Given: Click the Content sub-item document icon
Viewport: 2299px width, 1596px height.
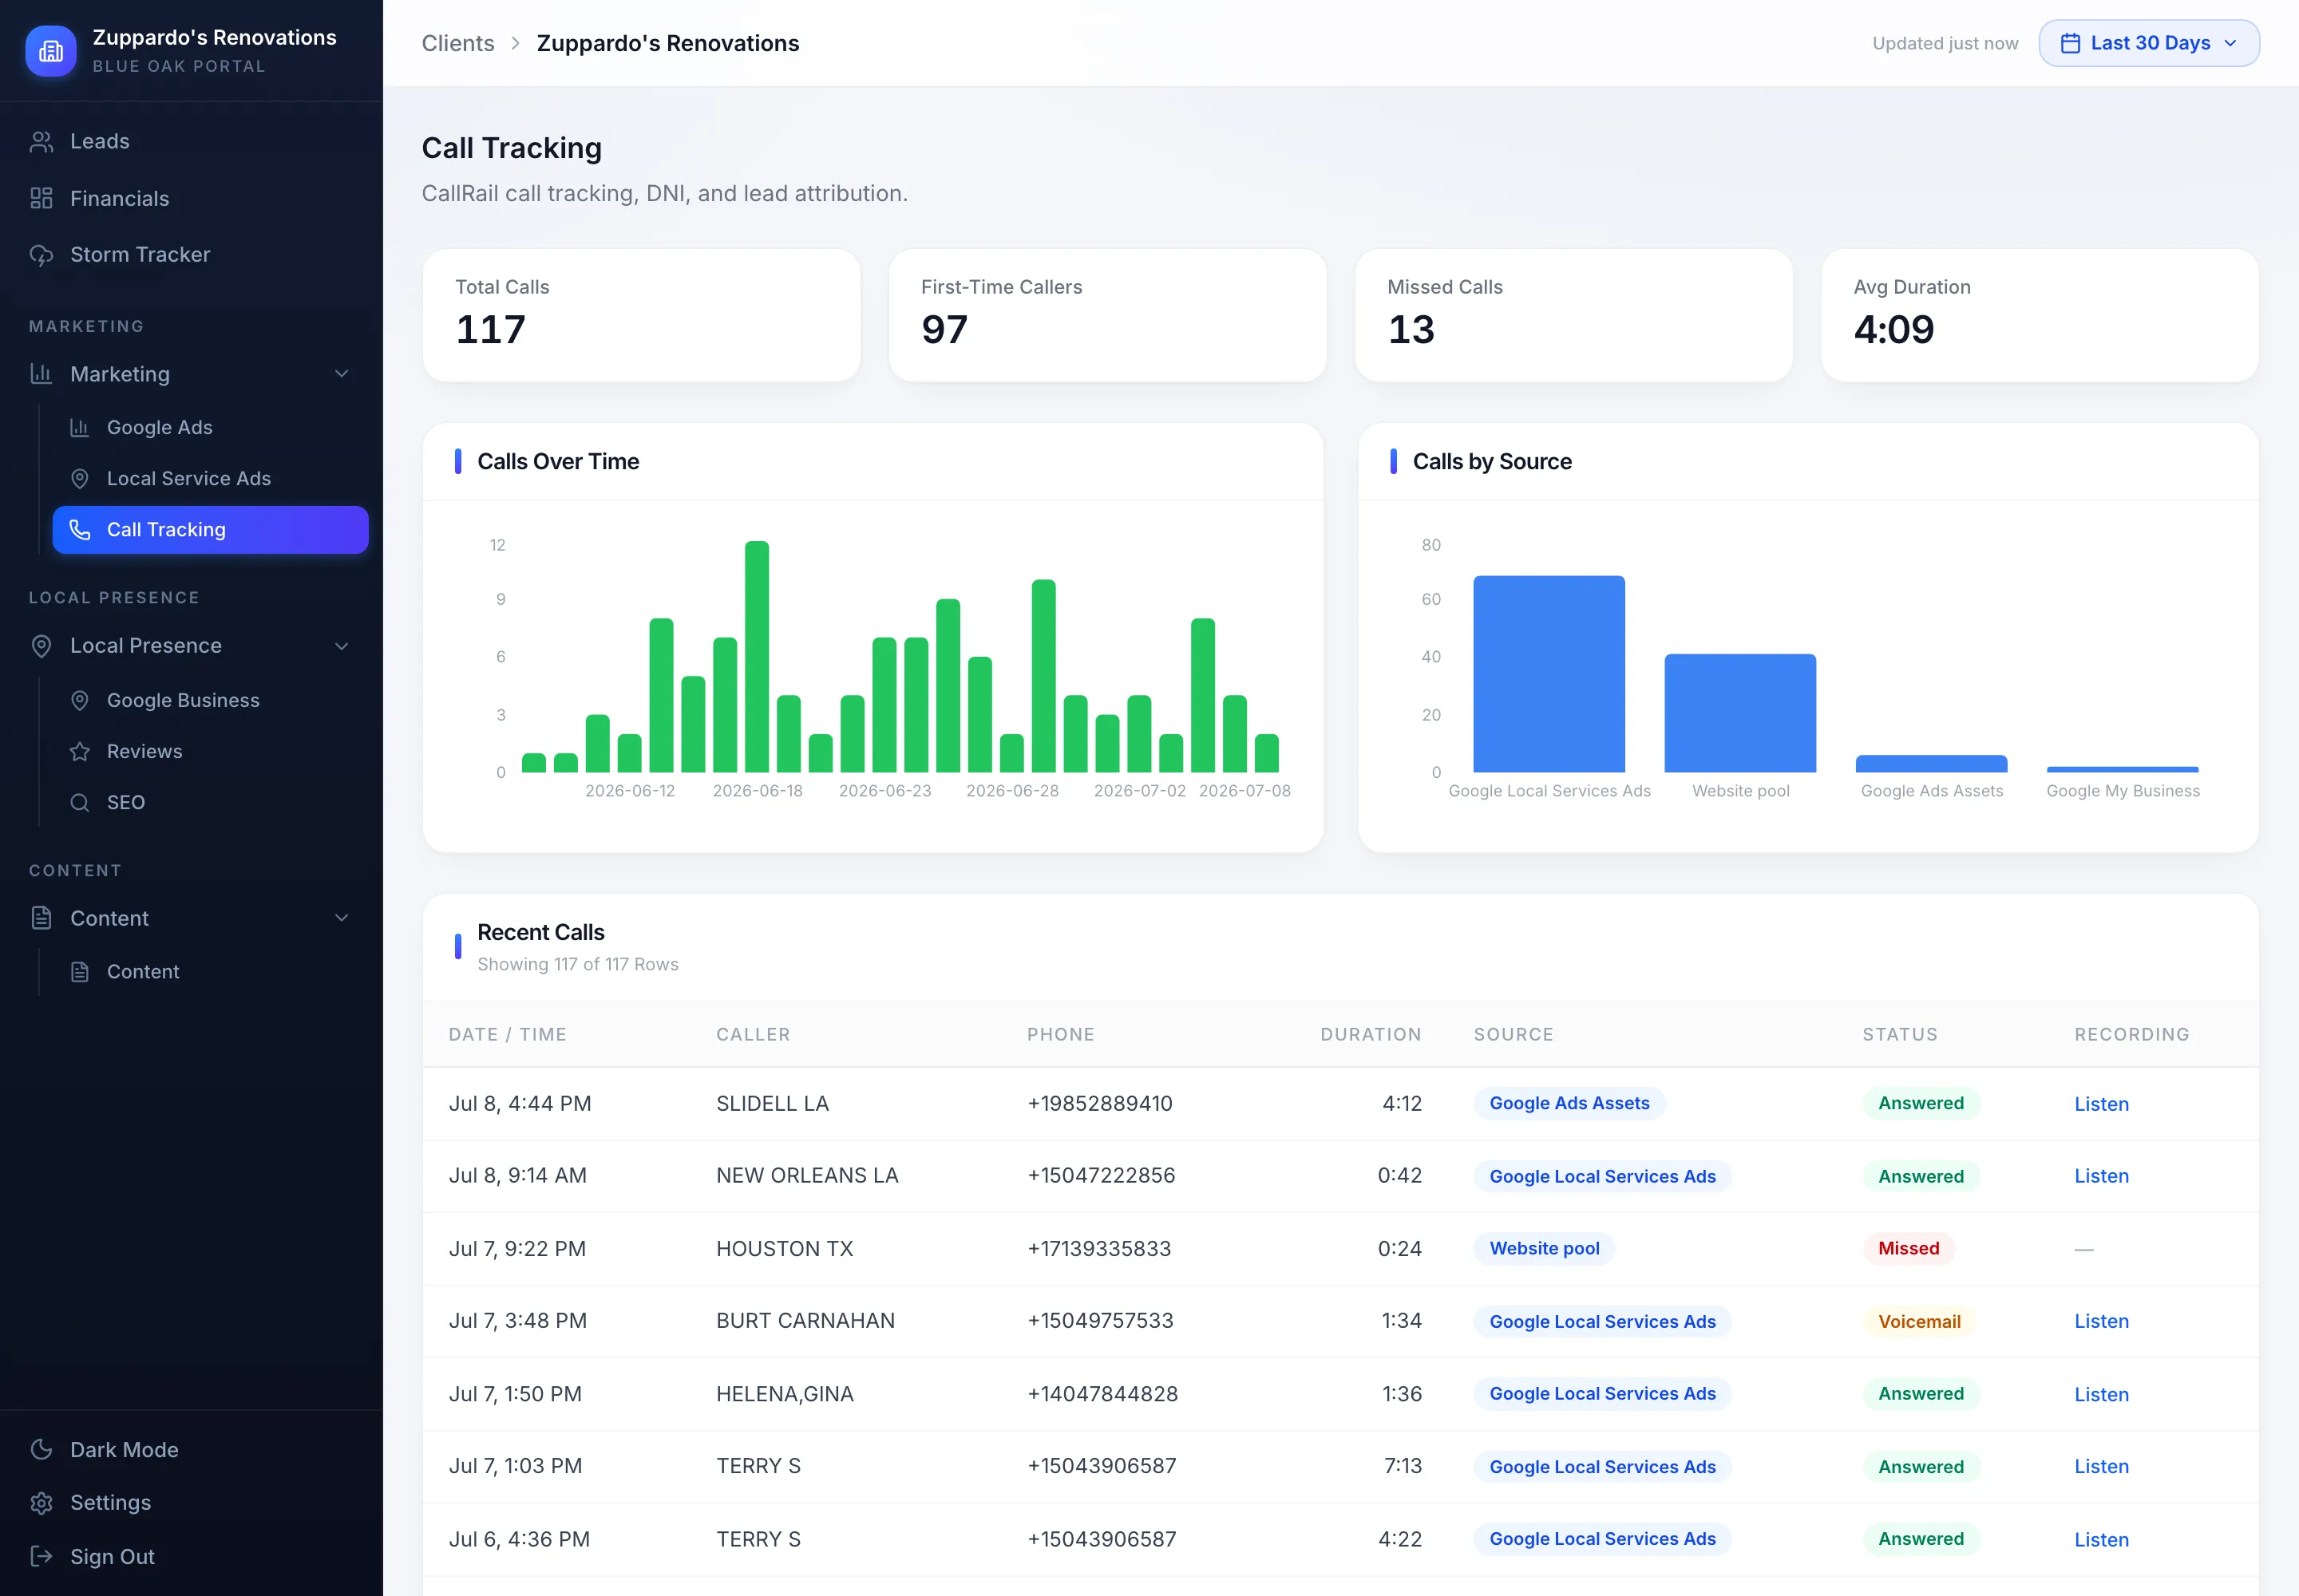Looking at the screenshot, I should pyautogui.click(x=80, y=972).
